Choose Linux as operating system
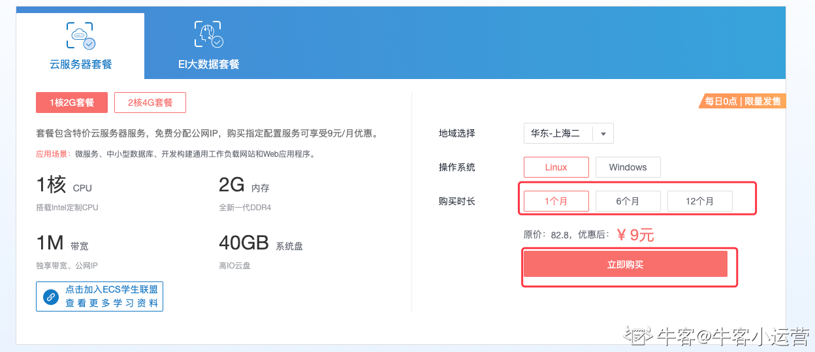 point(556,167)
